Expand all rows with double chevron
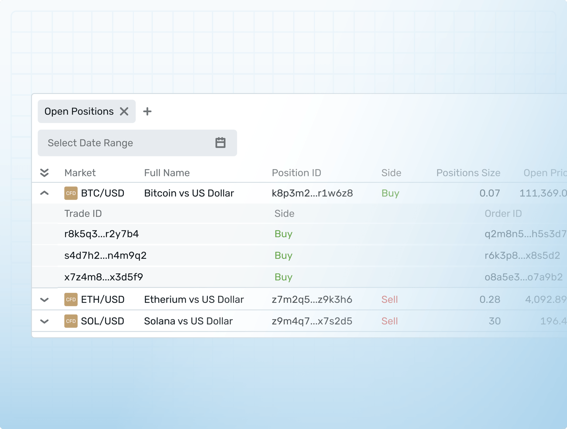Viewport: 567px width, 429px height. (44, 173)
